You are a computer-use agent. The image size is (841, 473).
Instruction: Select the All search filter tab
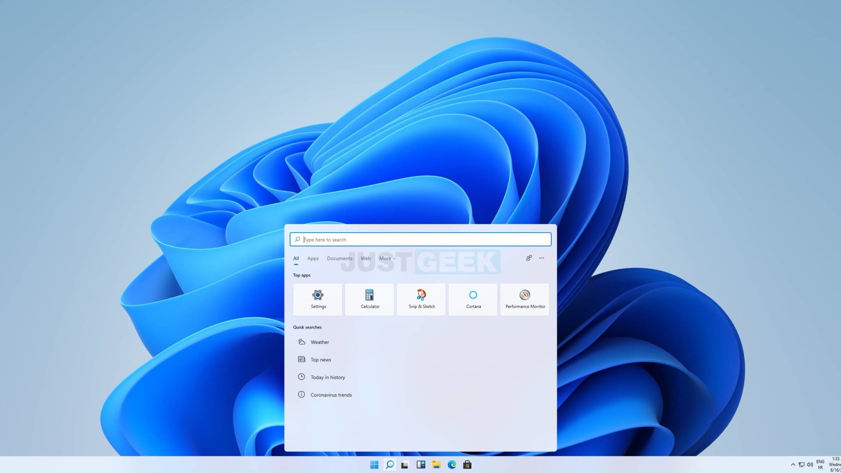(296, 258)
